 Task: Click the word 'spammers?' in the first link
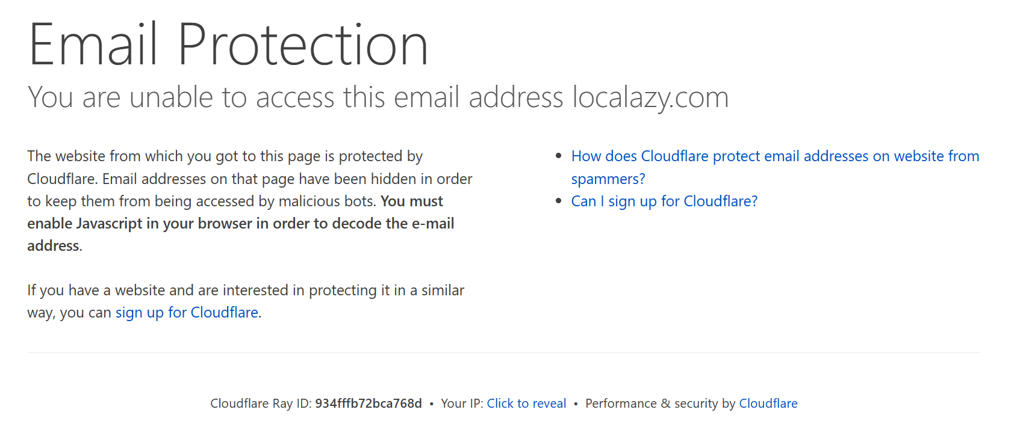tap(608, 179)
